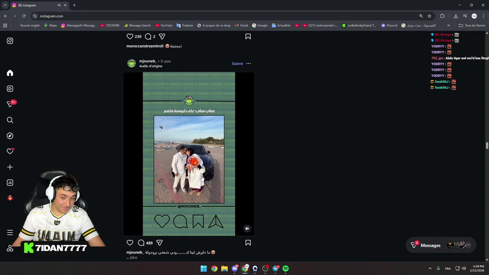Bookmark the moroccanstreamtroll post
Screen dimensions: 489x275
(x=248, y=36)
